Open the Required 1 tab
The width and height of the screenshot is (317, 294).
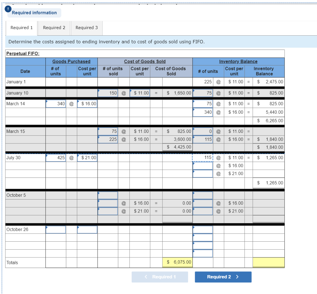tap(21, 28)
